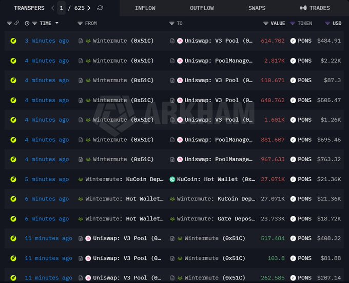349x283 pixels.
Task: Open the TOKEN column filter
Action: click(x=293, y=23)
